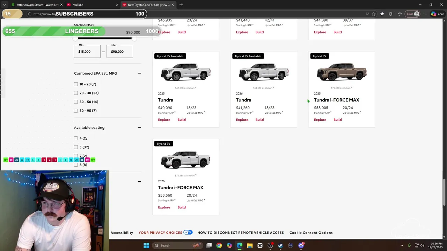Check the 20 - 30 MPG filter
The height and width of the screenshot is (251, 447).
[76, 93]
